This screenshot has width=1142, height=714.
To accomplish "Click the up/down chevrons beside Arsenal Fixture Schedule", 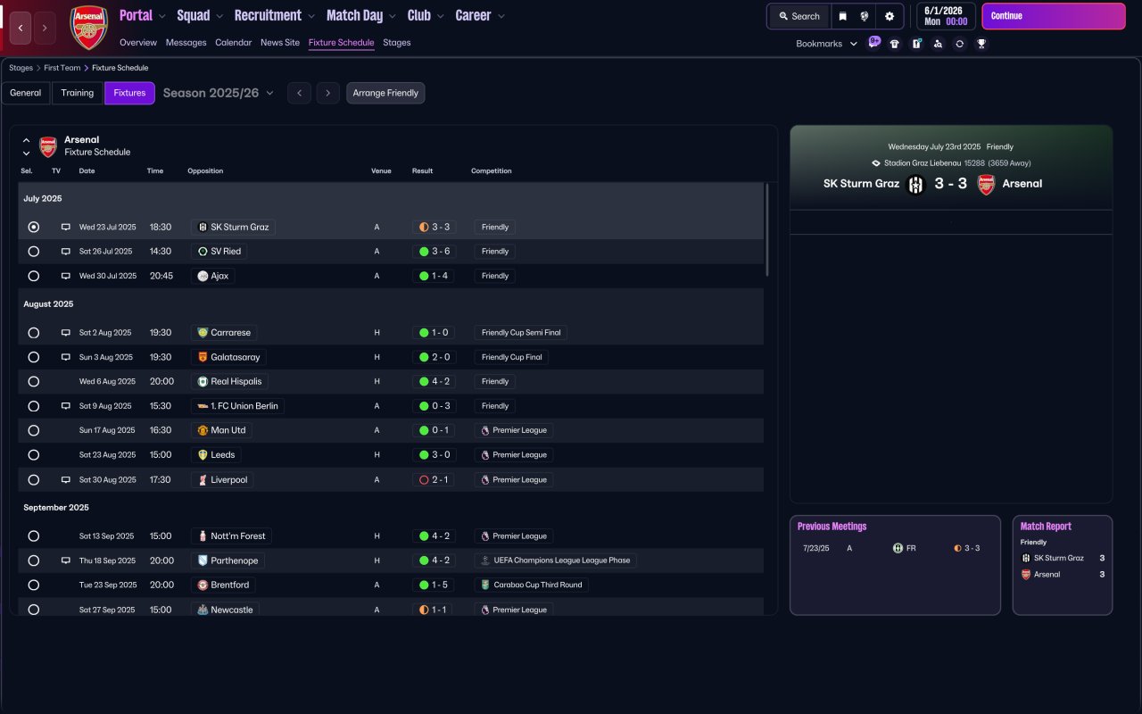I will 26,146.
